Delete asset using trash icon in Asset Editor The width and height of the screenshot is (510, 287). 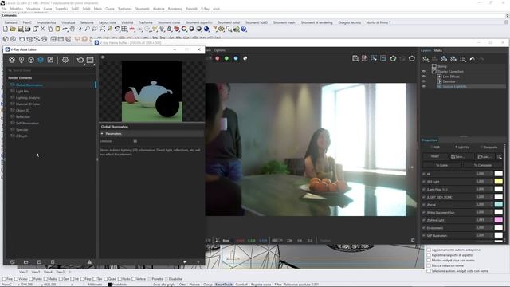(53, 262)
